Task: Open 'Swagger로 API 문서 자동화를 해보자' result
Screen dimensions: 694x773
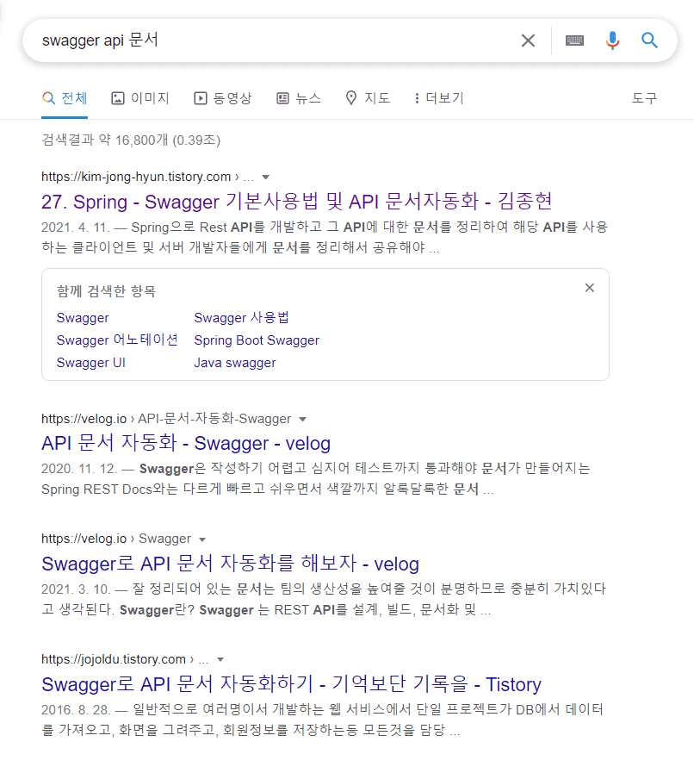Action: tap(230, 564)
